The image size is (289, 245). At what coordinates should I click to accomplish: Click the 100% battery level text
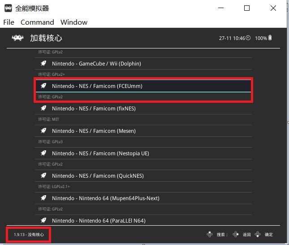[261, 38]
